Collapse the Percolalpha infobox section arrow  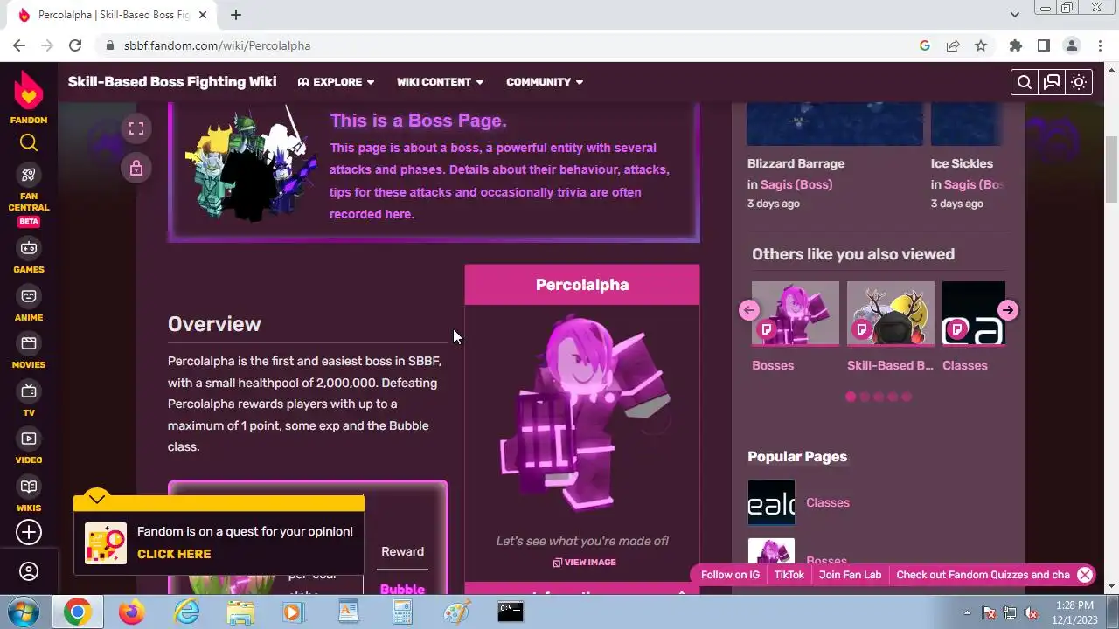coord(681,593)
